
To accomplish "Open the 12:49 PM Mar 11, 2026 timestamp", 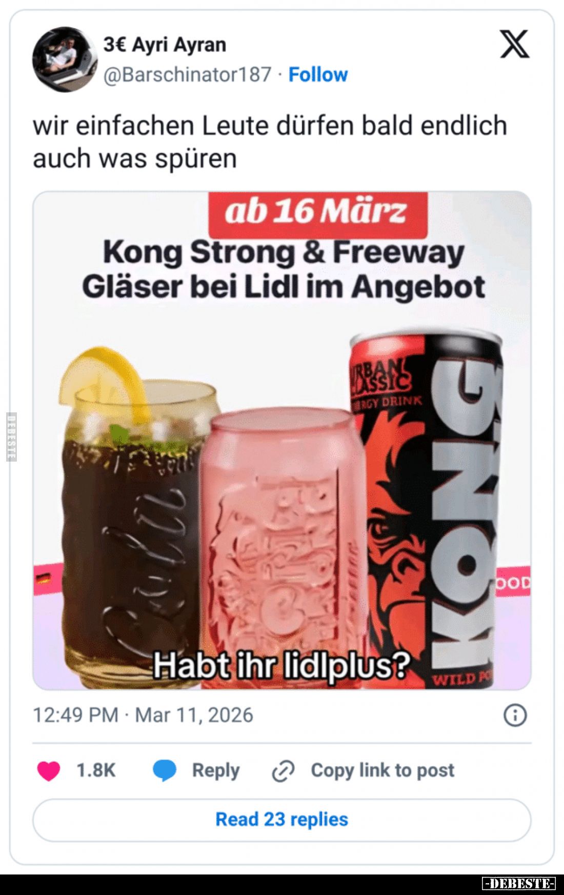I will (143, 715).
